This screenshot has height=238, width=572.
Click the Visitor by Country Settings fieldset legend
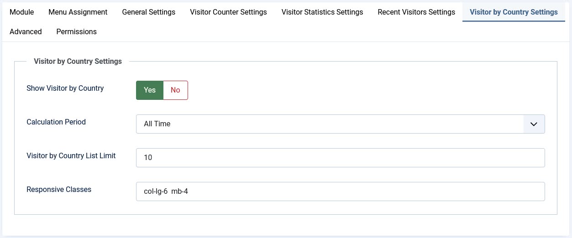tap(78, 62)
